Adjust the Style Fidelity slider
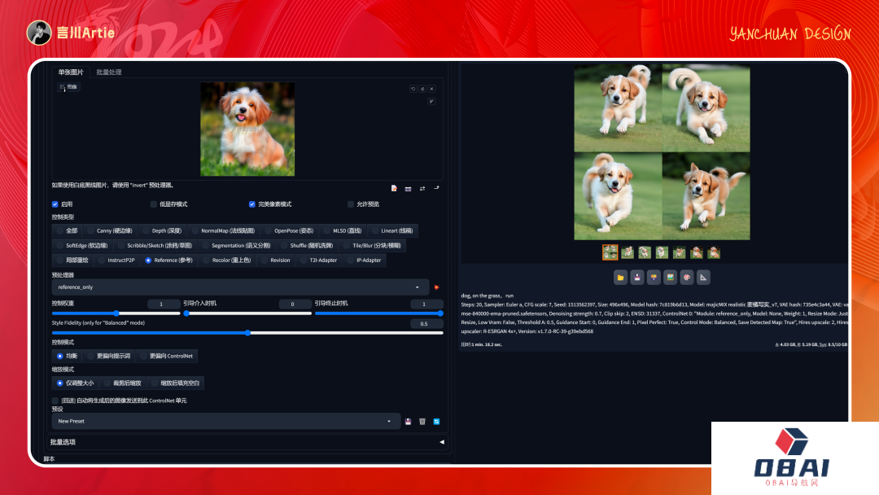The height and width of the screenshot is (495, 879). coord(247,333)
